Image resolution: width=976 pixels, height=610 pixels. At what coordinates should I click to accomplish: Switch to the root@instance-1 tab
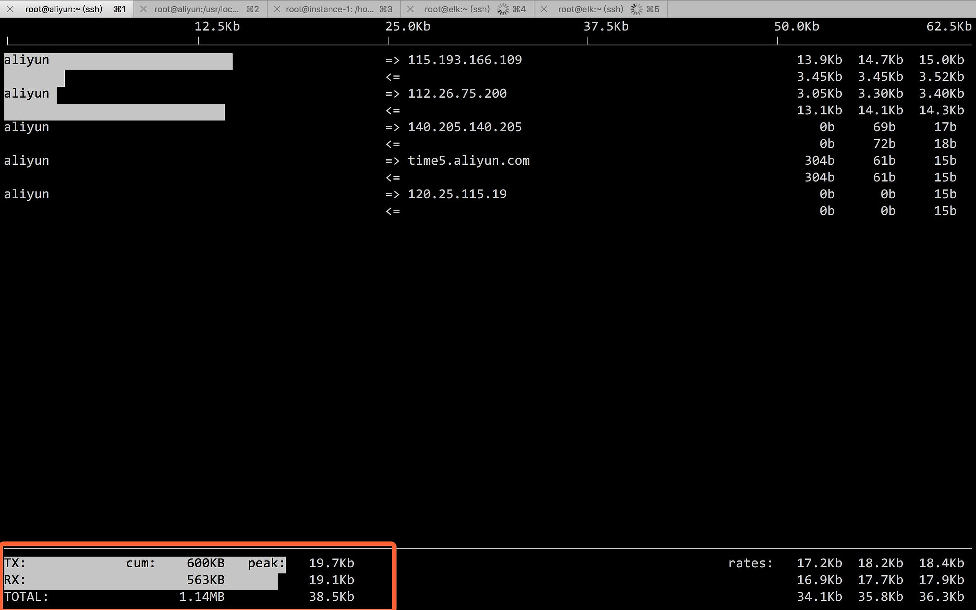pos(329,9)
